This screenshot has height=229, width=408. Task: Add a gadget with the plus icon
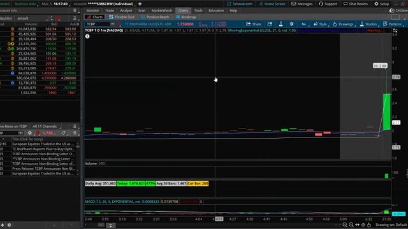click(x=3, y=225)
